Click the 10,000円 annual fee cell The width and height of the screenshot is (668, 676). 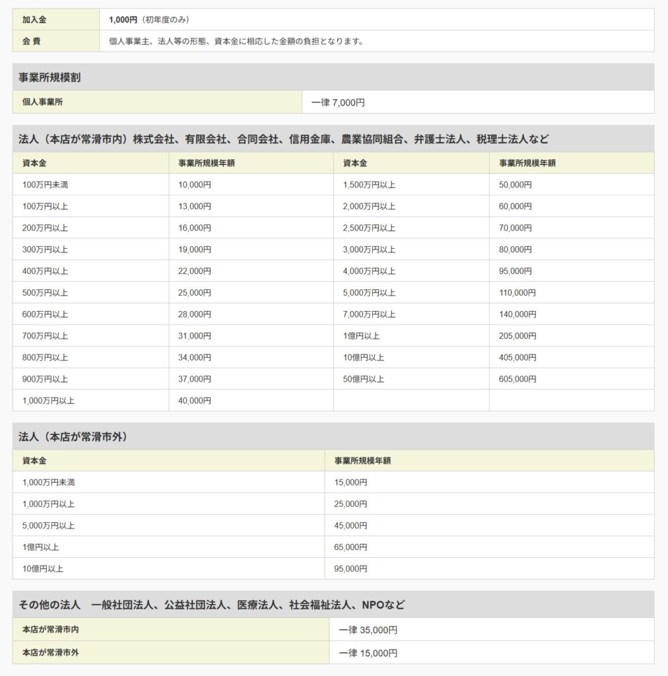coord(195,185)
